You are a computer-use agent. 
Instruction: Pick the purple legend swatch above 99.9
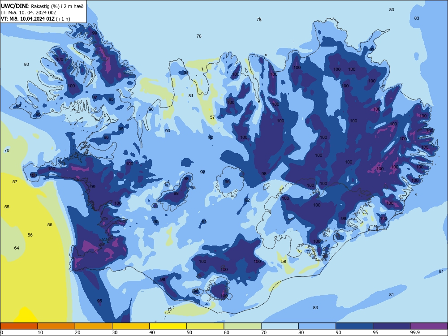429,326
